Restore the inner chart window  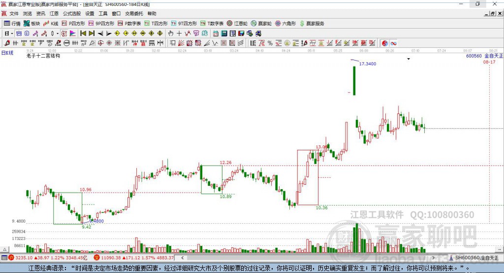pyautogui.click(x=493, y=13)
